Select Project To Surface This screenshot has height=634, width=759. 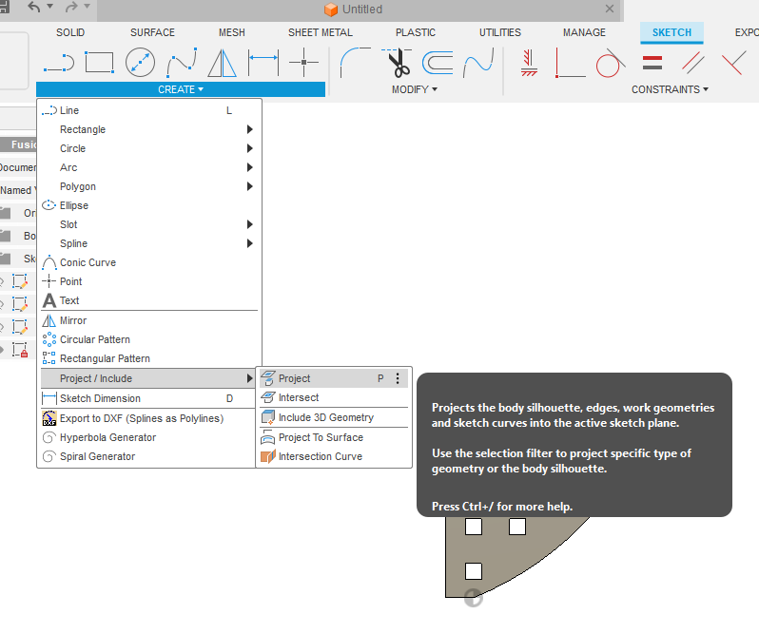click(x=334, y=437)
